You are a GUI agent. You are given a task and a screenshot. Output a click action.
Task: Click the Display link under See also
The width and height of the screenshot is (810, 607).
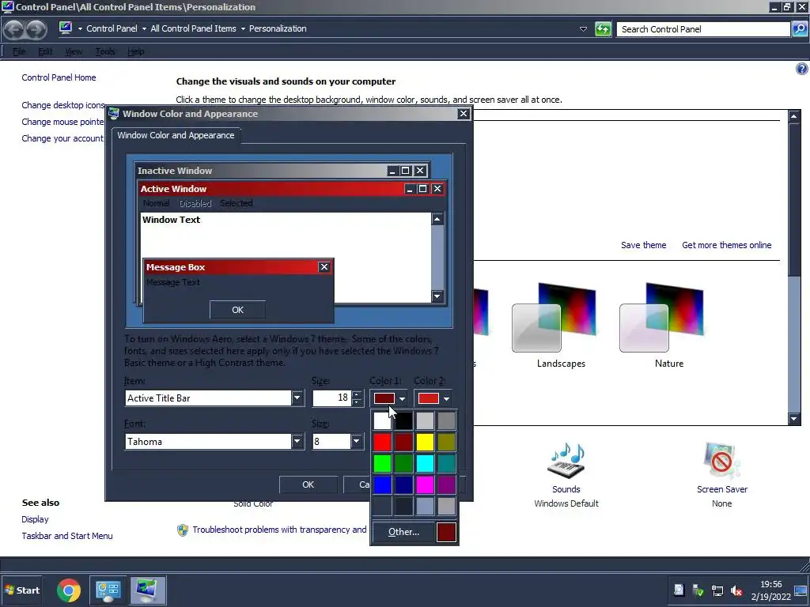(35, 519)
